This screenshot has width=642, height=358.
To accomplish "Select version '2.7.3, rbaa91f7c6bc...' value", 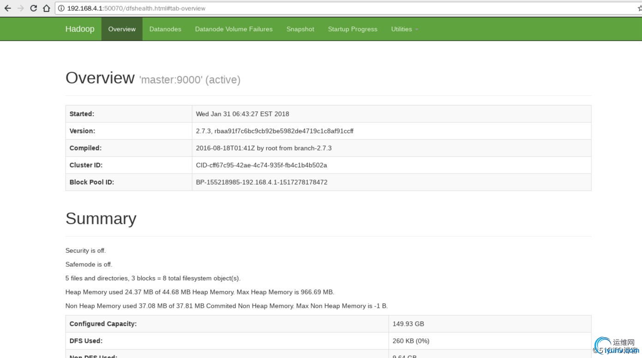I will pos(275,131).
